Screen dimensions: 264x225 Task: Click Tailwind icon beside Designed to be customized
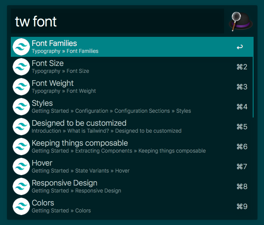click(x=21, y=127)
